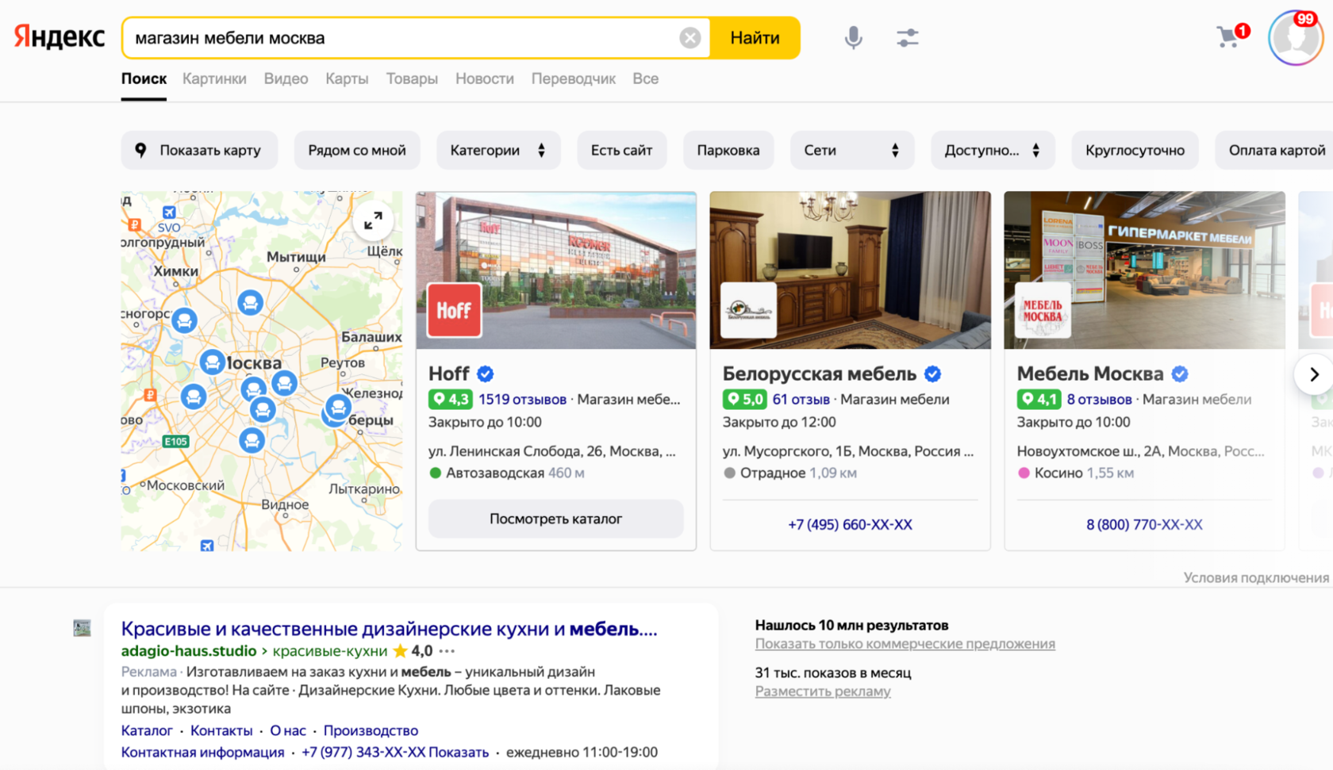This screenshot has height=770, width=1333.
Task: Open the Производство sitelink in ad
Action: (x=371, y=730)
